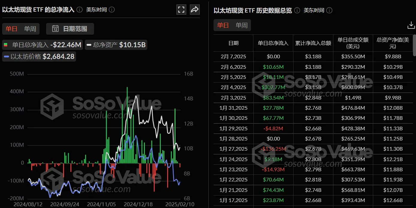Screen dimensions: 416x208
Task: Click the table's vertical scrollbar thumb
Action: (x=414, y=45)
